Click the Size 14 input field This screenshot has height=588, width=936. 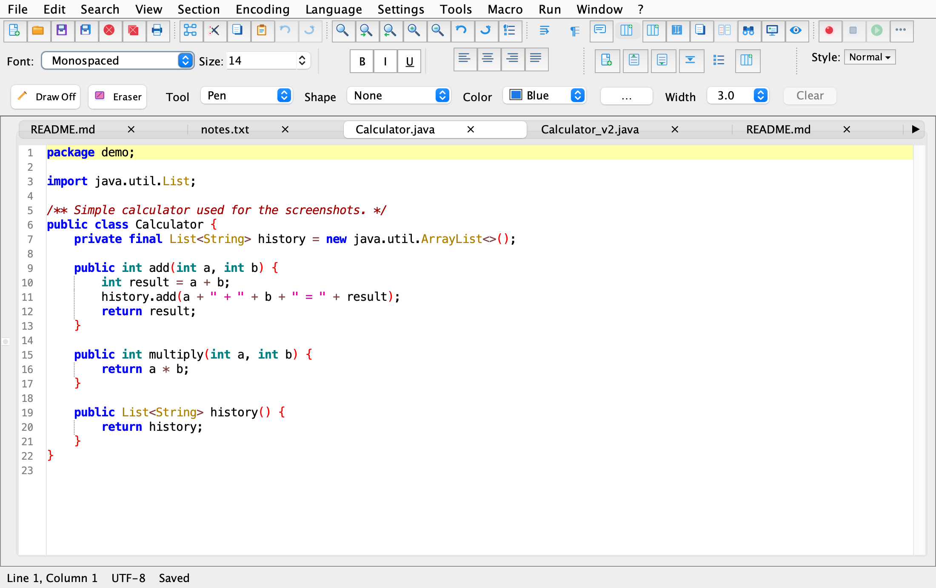point(262,61)
